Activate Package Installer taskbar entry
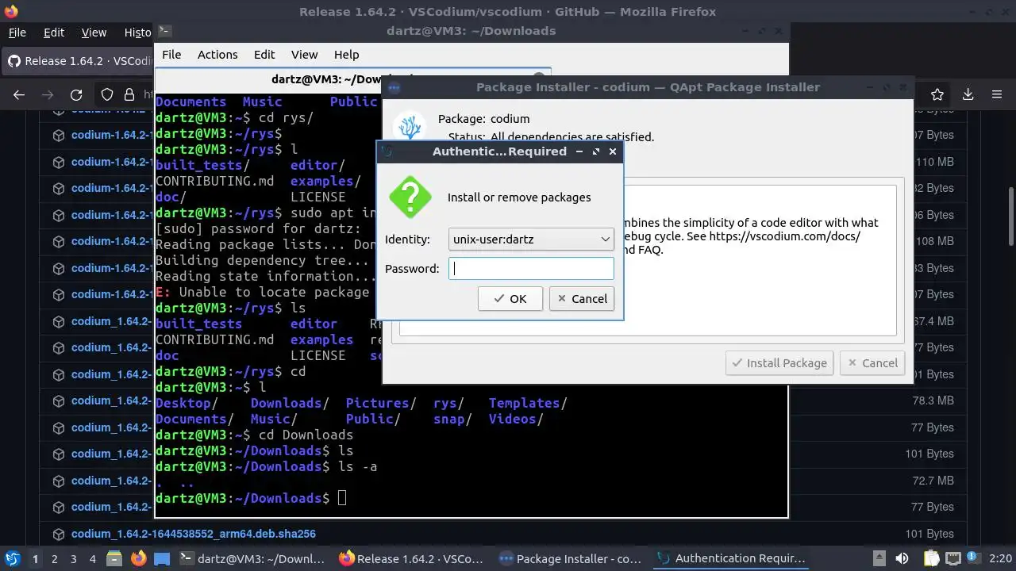The height and width of the screenshot is (571, 1016). click(570, 558)
